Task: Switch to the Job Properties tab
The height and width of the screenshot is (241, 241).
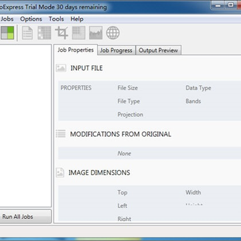Action: 76,50
